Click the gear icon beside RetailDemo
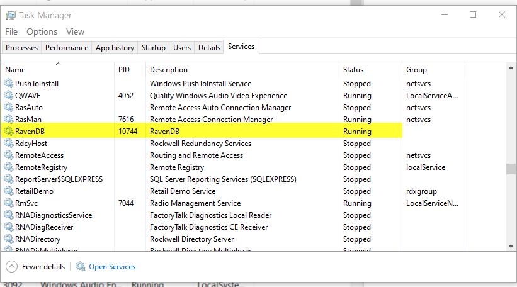The image size is (517, 287). 9,191
